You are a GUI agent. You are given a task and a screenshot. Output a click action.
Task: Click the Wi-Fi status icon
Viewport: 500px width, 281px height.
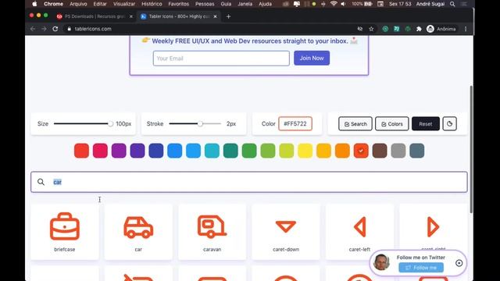(334, 4)
